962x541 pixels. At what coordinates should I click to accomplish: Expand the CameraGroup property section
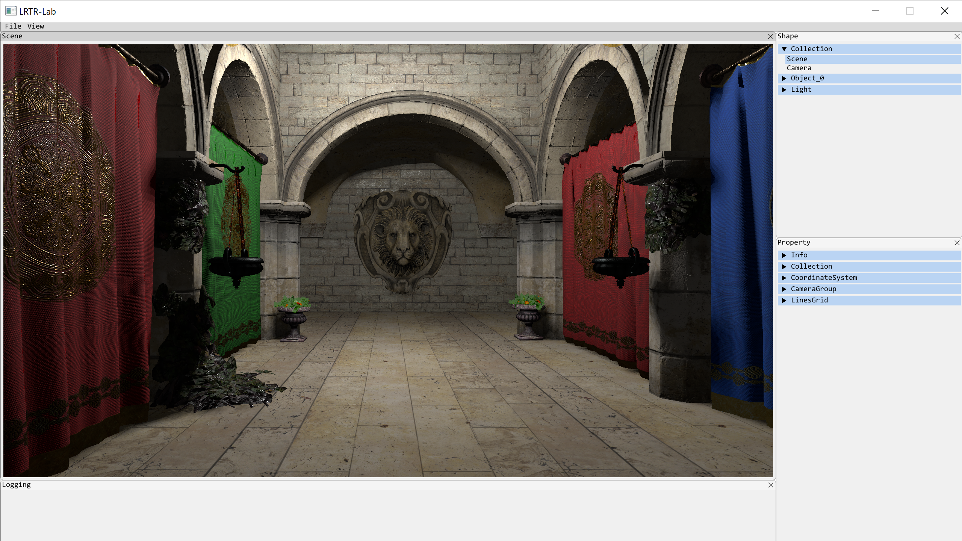[784, 289]
